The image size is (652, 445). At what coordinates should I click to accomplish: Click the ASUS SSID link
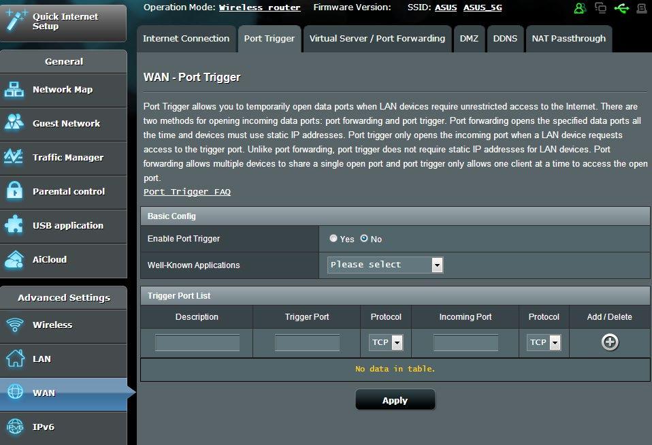click(446, 7)
